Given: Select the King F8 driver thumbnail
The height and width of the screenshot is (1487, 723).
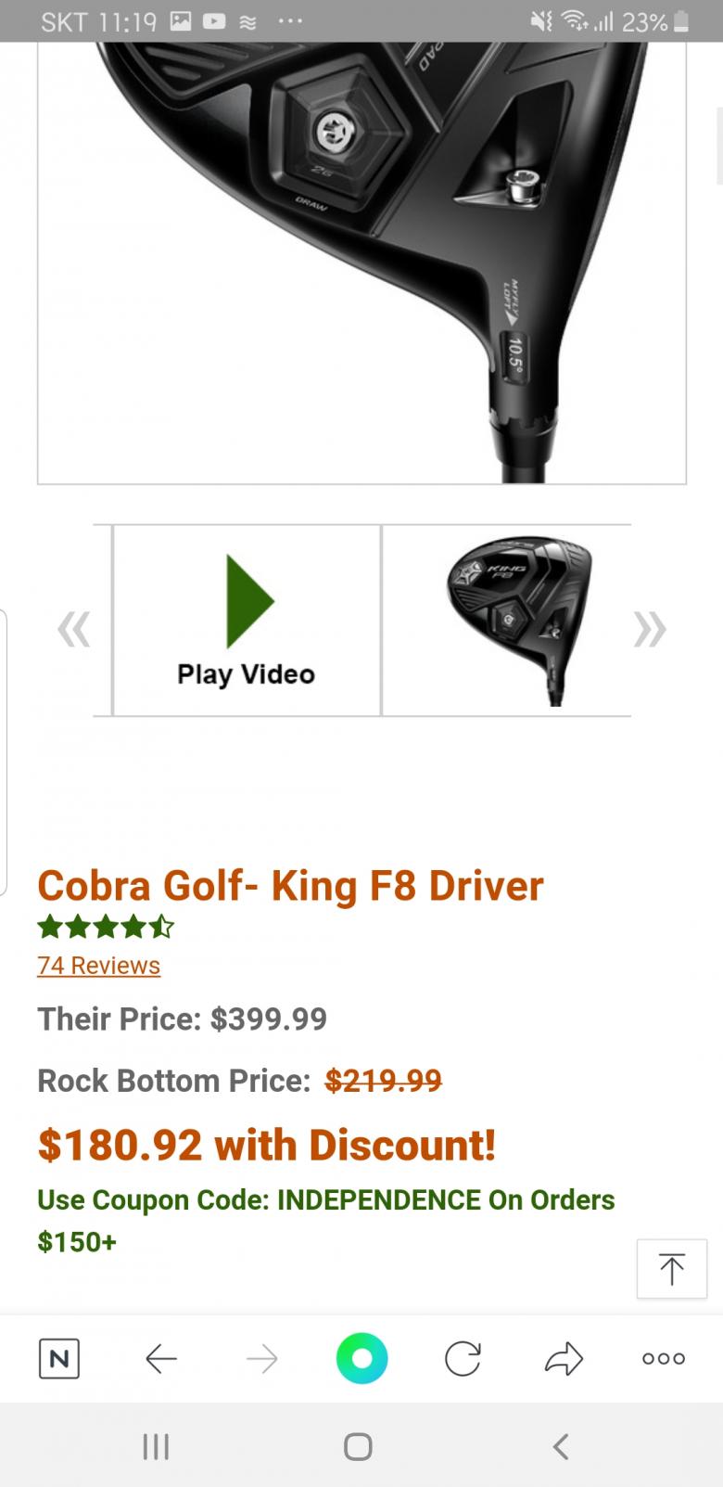Looking at the screenshot, I should [x=518, y=621].
